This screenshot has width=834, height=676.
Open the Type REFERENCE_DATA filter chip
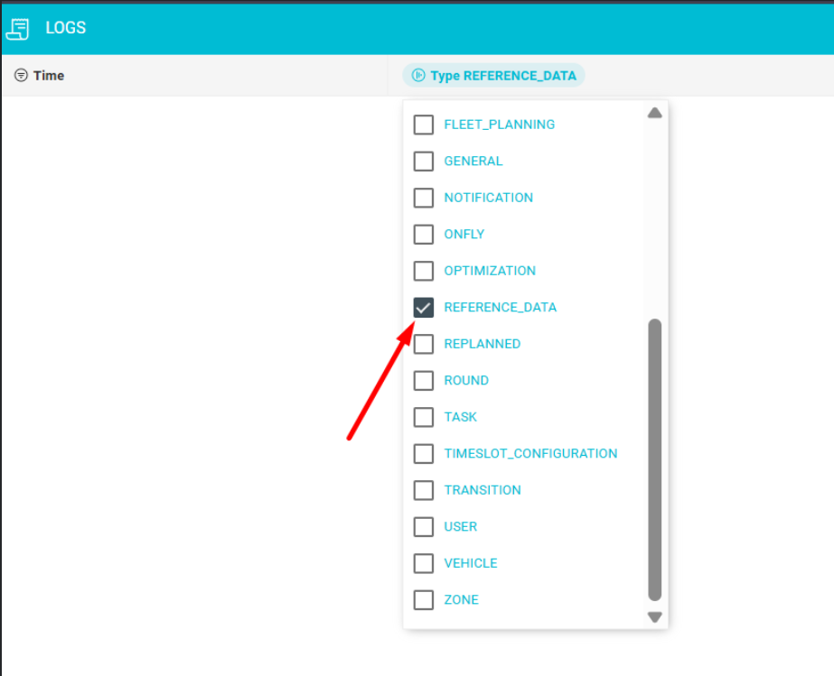point(493,76)
